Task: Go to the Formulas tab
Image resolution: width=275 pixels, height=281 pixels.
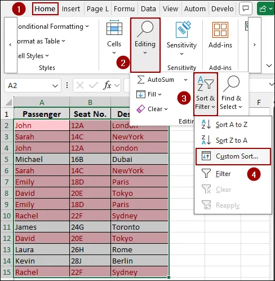Action: point(124,9)
